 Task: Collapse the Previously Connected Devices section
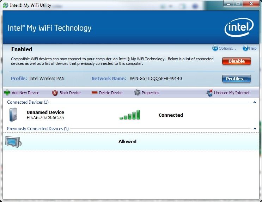click(255, 128)
